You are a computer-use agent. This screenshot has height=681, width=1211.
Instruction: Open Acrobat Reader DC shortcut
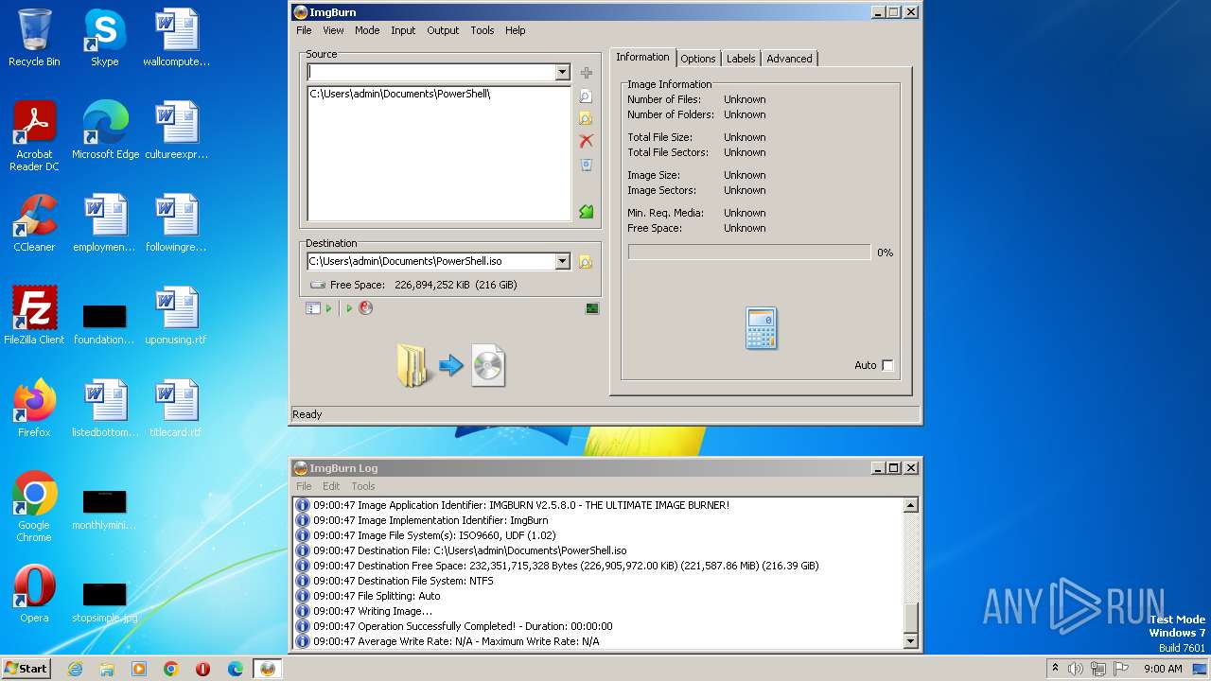34,136
